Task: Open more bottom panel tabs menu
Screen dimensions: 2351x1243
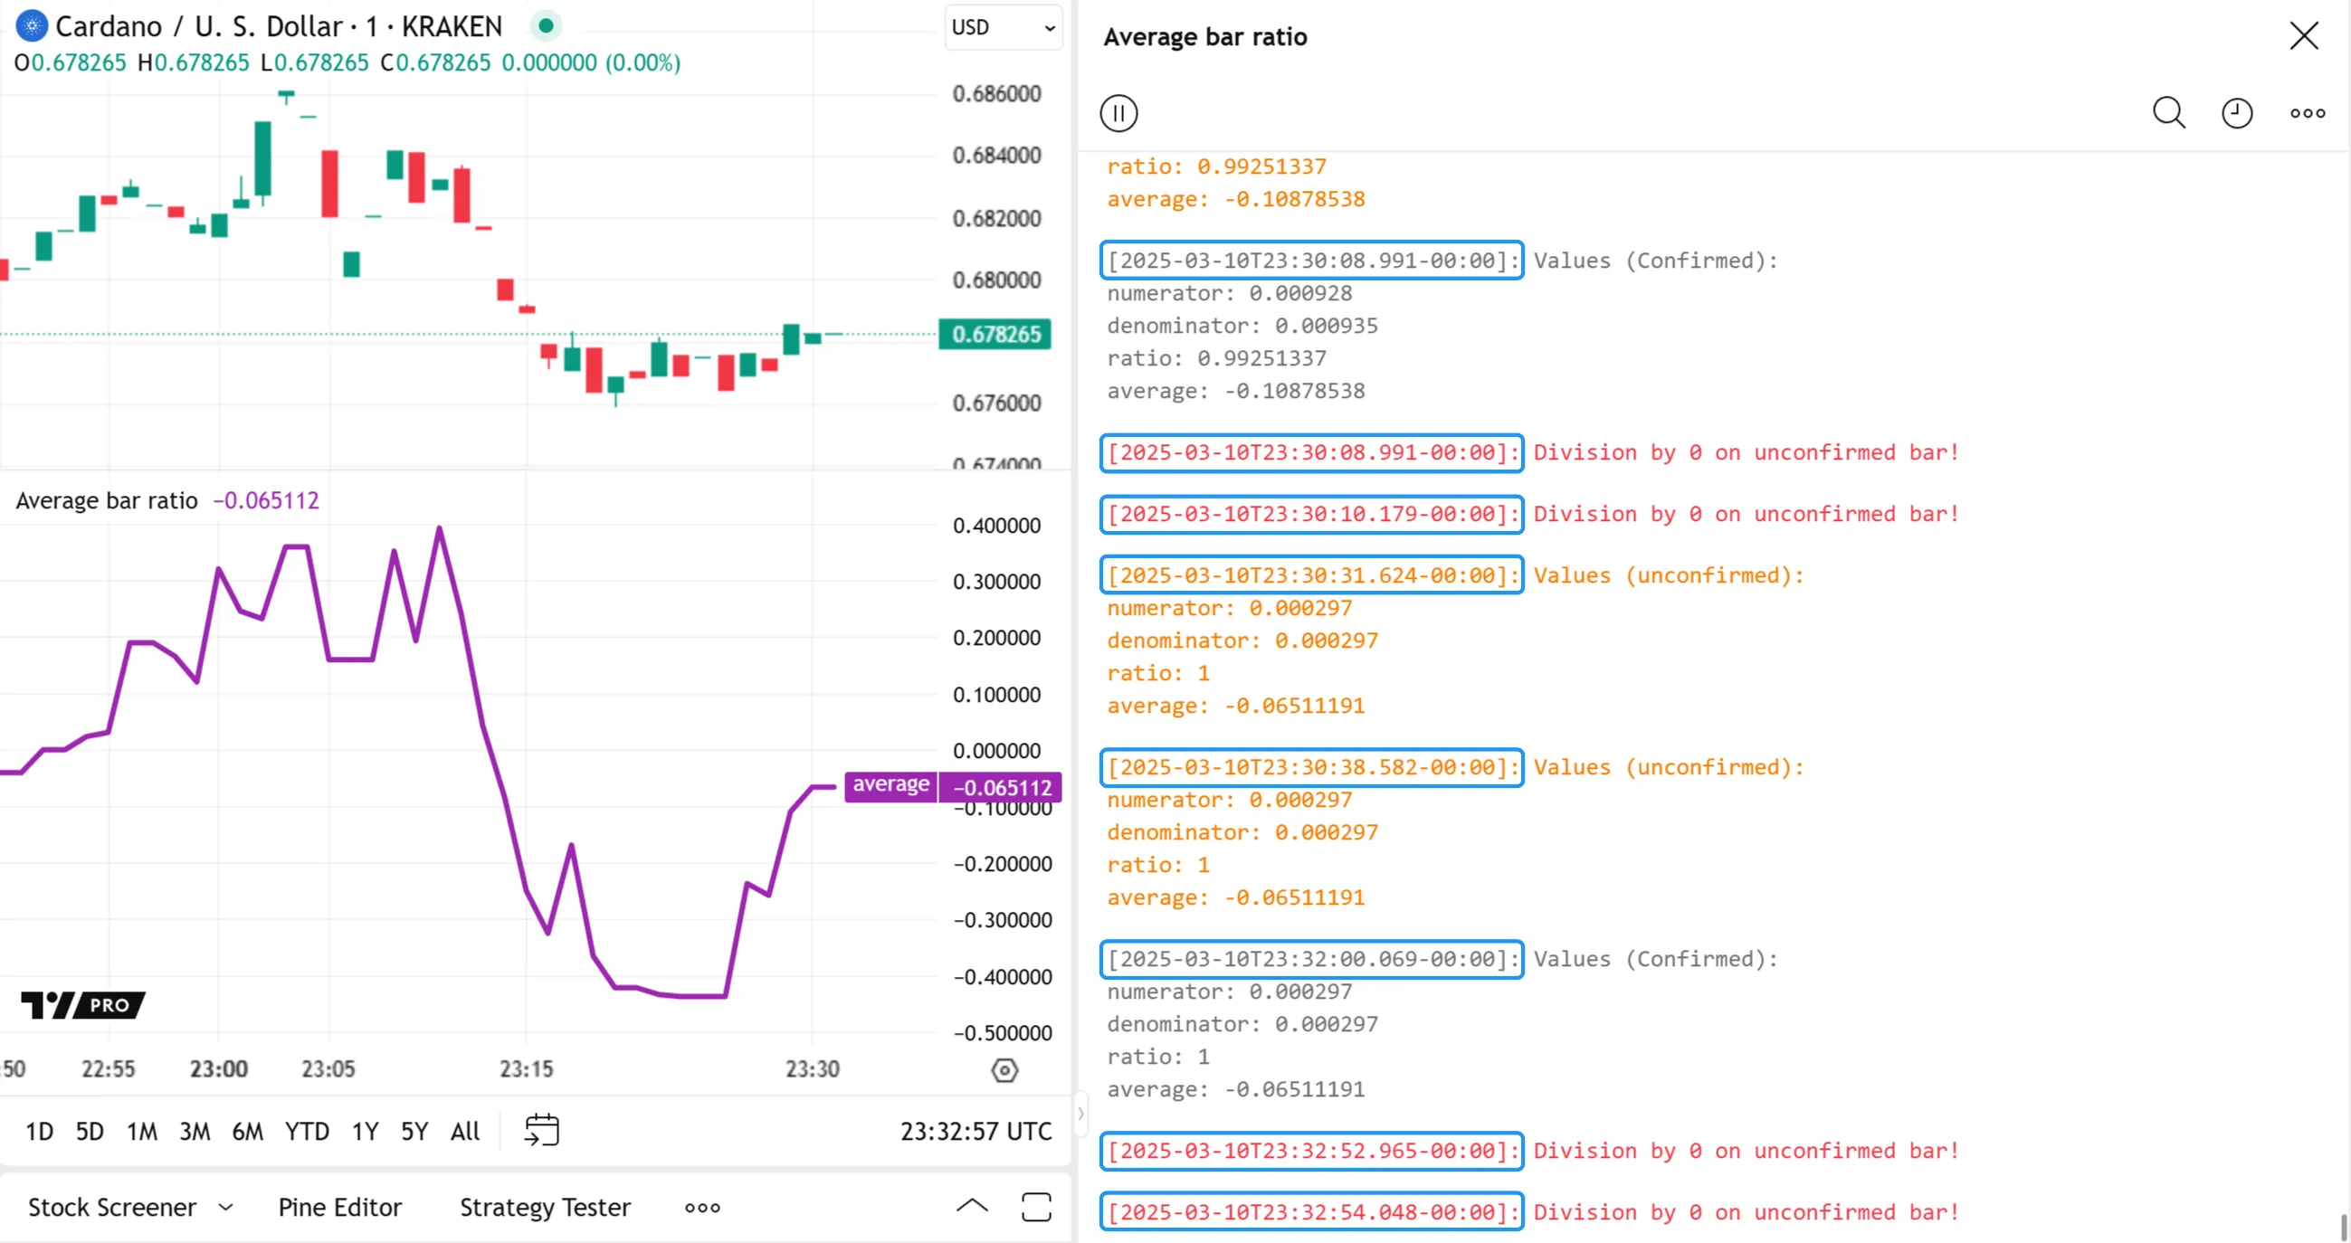Action: [702, 1208]
